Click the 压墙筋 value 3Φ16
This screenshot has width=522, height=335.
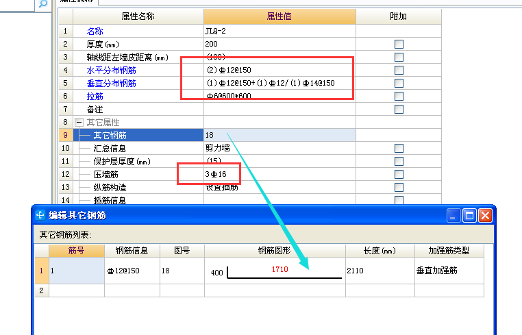(x=279, y=174)
